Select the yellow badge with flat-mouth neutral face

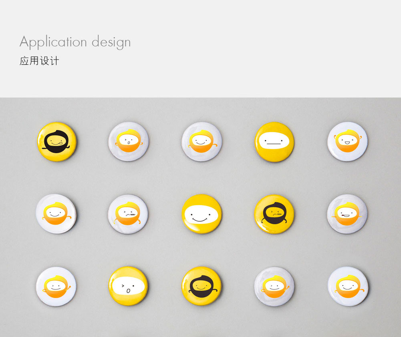[x=274, y=142]
